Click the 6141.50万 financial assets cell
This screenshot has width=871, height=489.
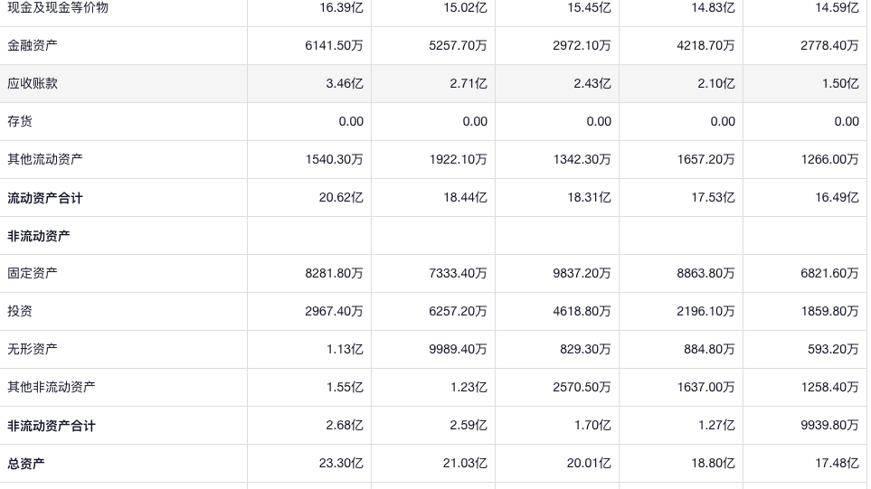[x=334, y=45]
